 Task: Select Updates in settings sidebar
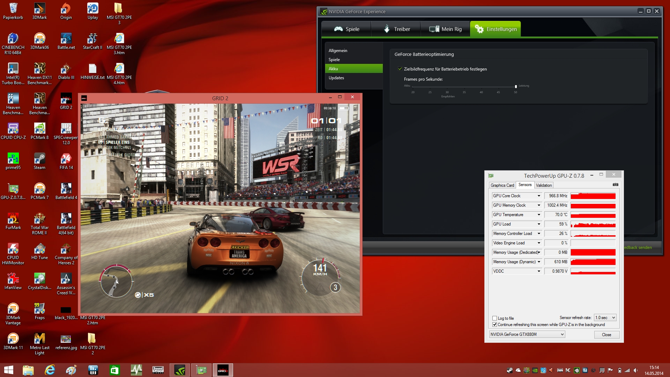[354, 78]
